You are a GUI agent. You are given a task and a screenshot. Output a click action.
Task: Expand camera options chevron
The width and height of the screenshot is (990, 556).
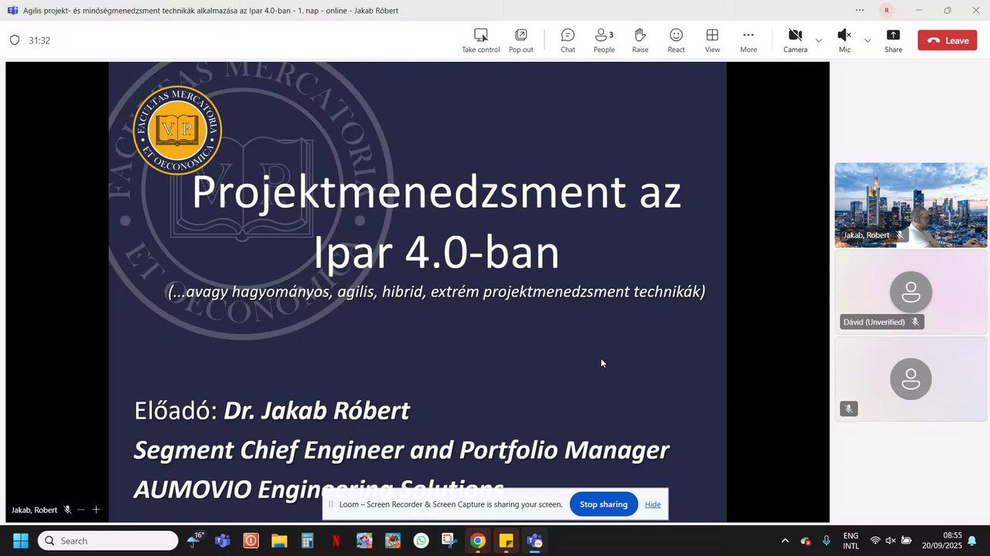click(x=819, y=40)
